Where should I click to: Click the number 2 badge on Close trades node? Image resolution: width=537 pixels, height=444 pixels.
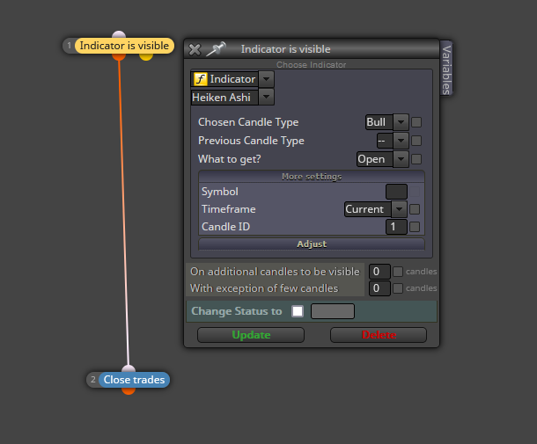[x=92, y=380]
